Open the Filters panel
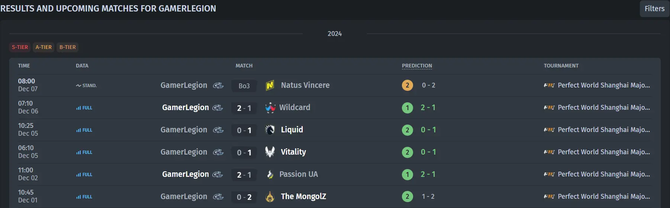Image resolution: width=670 pixels, height=208 pixels. click(654, 9)
